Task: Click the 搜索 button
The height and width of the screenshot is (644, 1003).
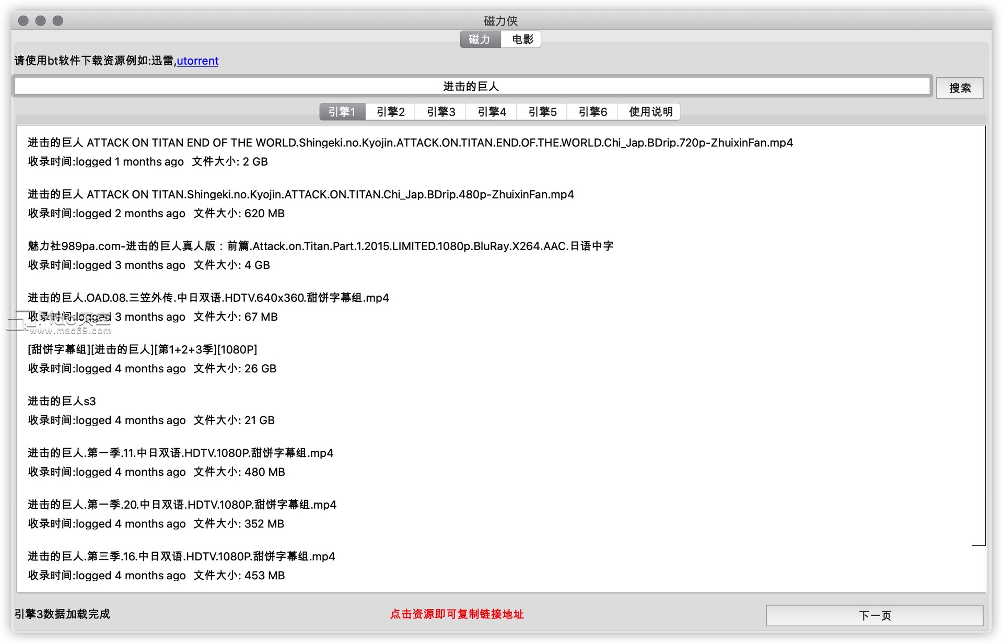Action: pyautogui.click(x=960, y=88)
